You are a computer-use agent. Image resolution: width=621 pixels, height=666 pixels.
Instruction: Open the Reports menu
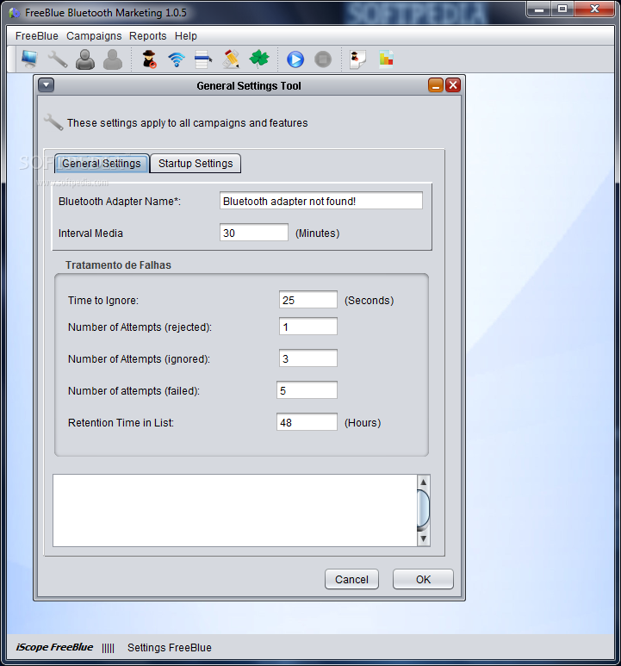[x=148, y=36]
